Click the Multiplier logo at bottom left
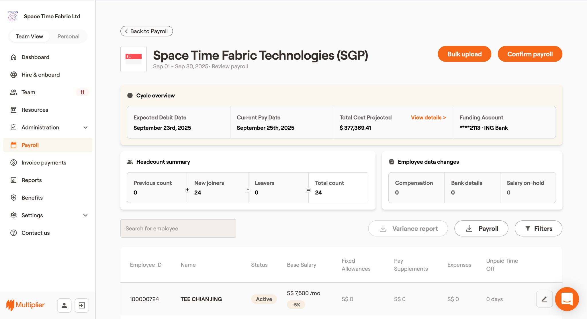The width and height of the screenshot is (587, 319). coord(26,305)
